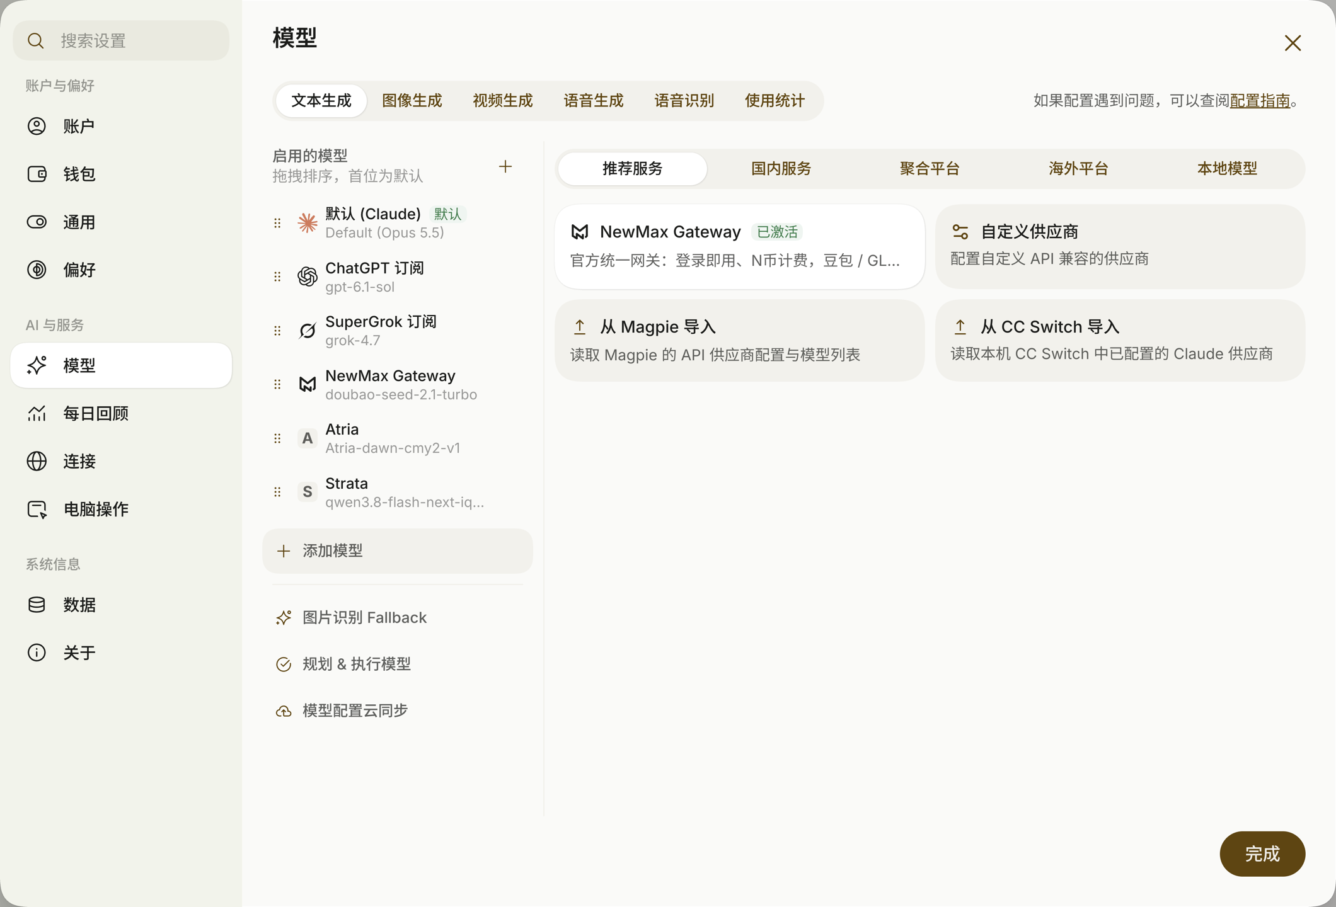
Task: Switch to the 图像生成 tab
Action: coord(412,101)
